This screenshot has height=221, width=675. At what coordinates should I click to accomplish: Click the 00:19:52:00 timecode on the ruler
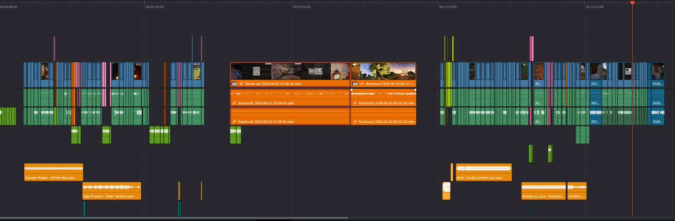coord(595,7)
